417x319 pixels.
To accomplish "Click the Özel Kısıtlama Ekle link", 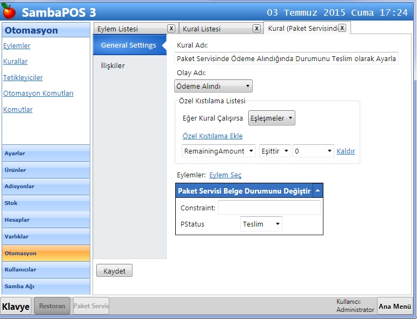I will [x=213, y=136].
